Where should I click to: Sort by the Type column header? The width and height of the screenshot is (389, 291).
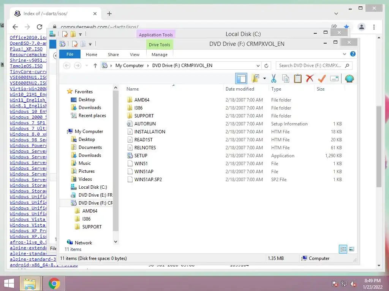click(276, 89)
